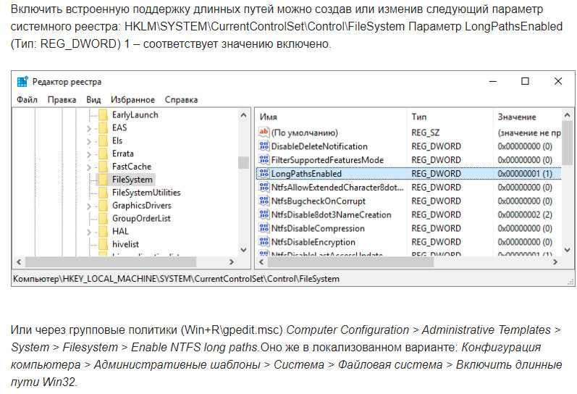
Task: Click the FilterSupportedFeaturesMode value icon
Action: pyautogui.click(x=264, y=160)
